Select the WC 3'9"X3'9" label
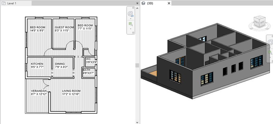This screenshot has height=124, width=273. [x=91, y=60]
